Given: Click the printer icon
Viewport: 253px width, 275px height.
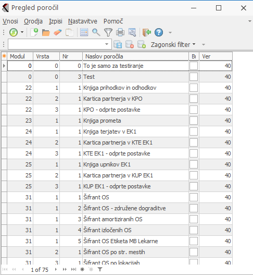Looking at the screenshot, I should (120, 32).
